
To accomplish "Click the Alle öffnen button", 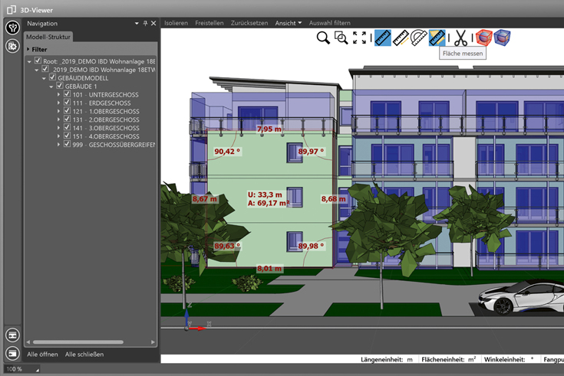I will (42, 355).
